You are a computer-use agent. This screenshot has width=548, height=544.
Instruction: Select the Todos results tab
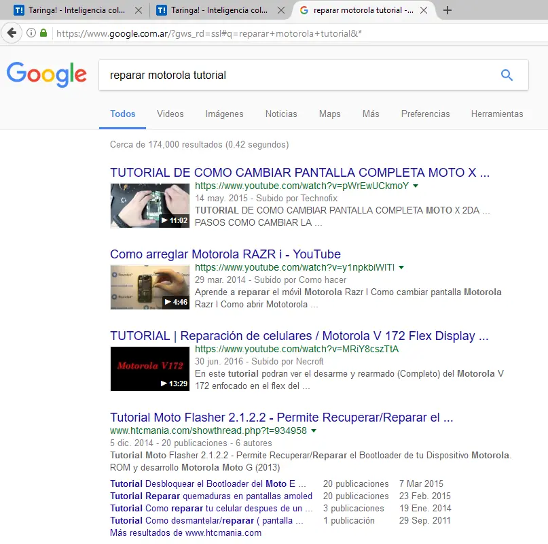click(x=123, y=114)
